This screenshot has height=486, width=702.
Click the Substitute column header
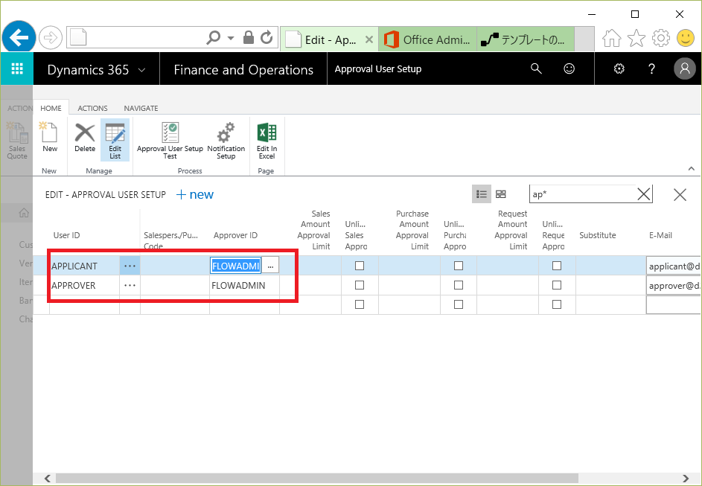coord(598,235)
